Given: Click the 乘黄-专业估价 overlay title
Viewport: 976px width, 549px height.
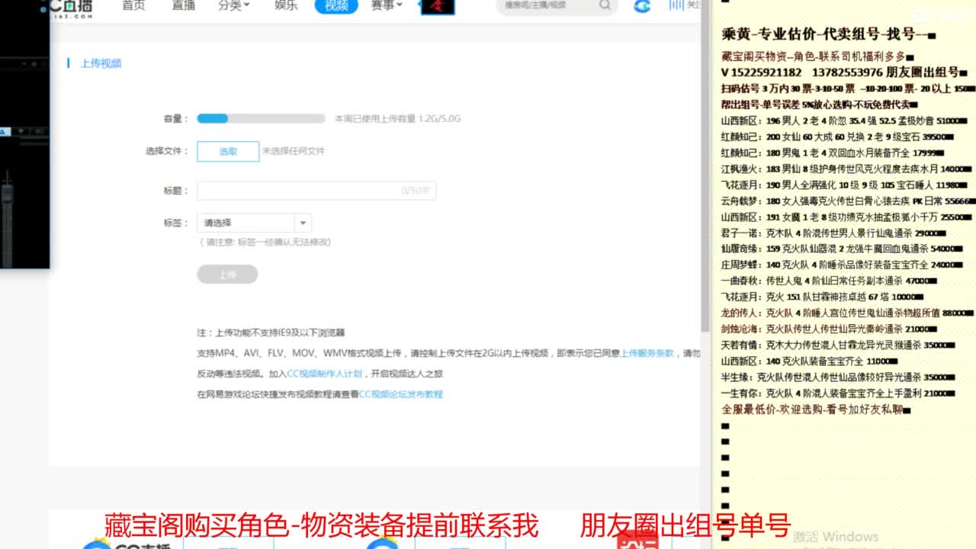Looking at the screenshot, I should (828, 34).
